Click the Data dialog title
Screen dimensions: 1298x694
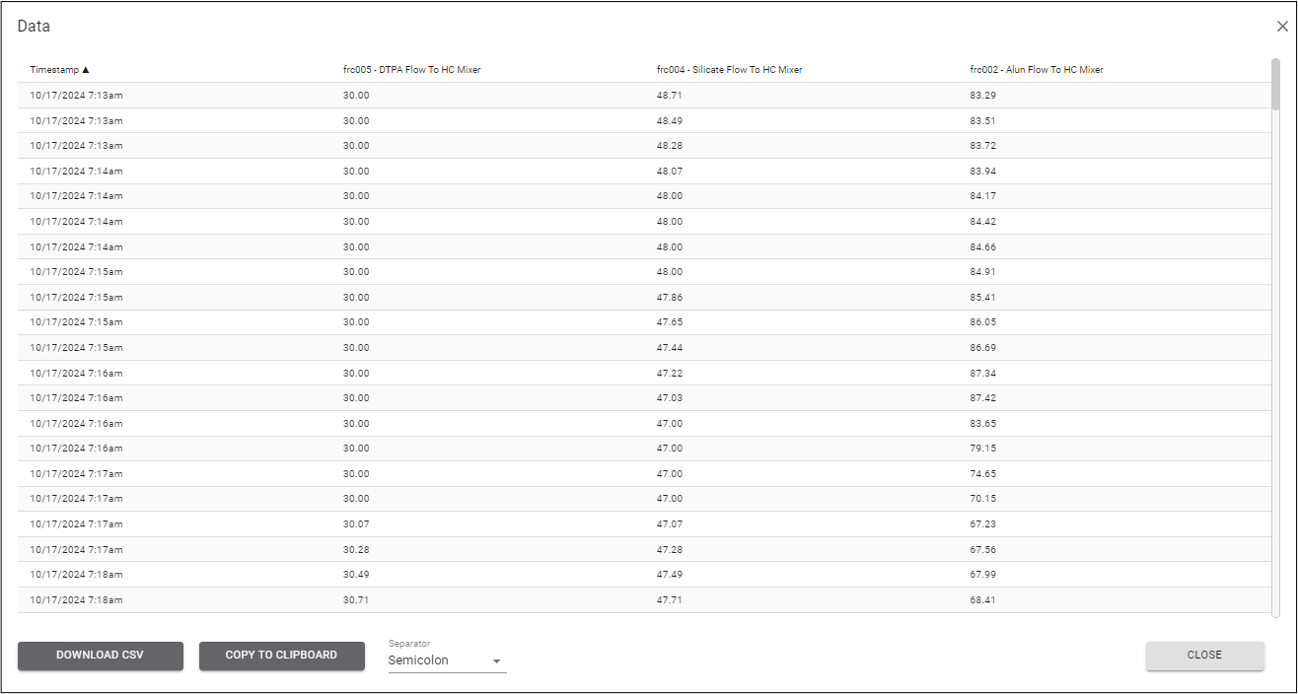pos(33,26)
